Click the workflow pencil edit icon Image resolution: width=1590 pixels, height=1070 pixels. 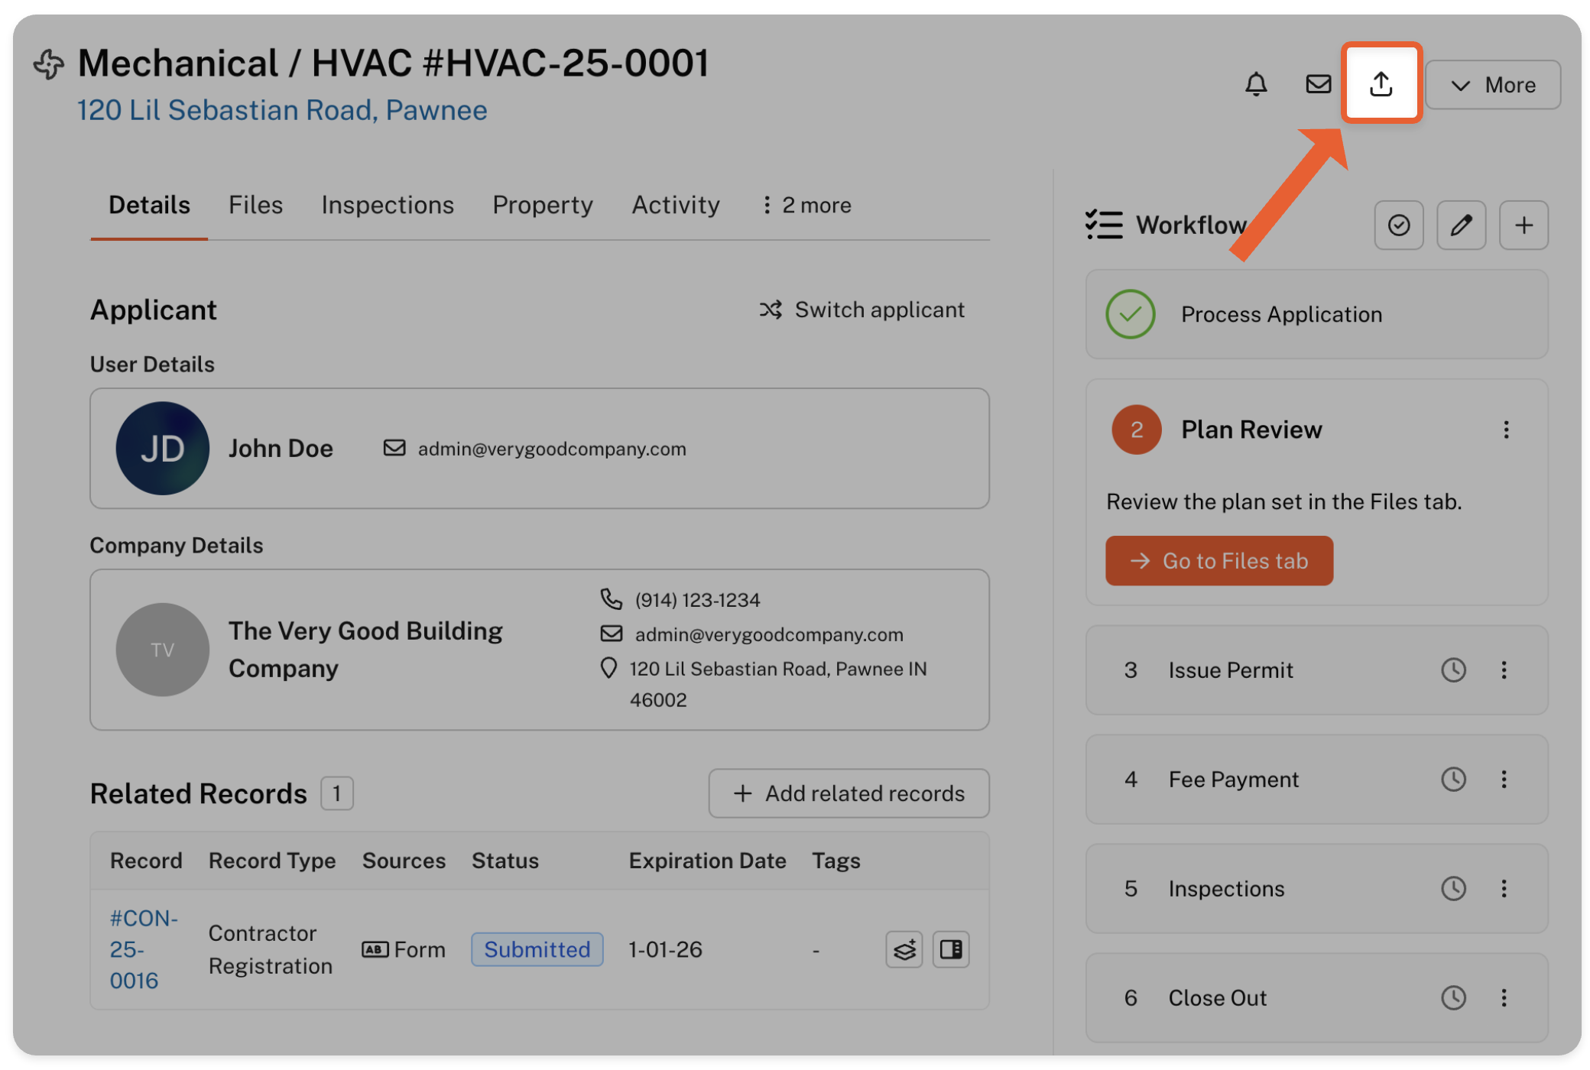[x=1461, y=225]
